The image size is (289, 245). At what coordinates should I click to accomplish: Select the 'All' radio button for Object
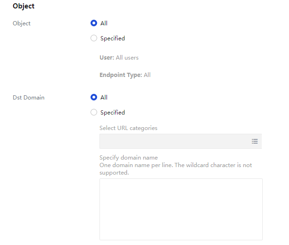click(94, 23)
